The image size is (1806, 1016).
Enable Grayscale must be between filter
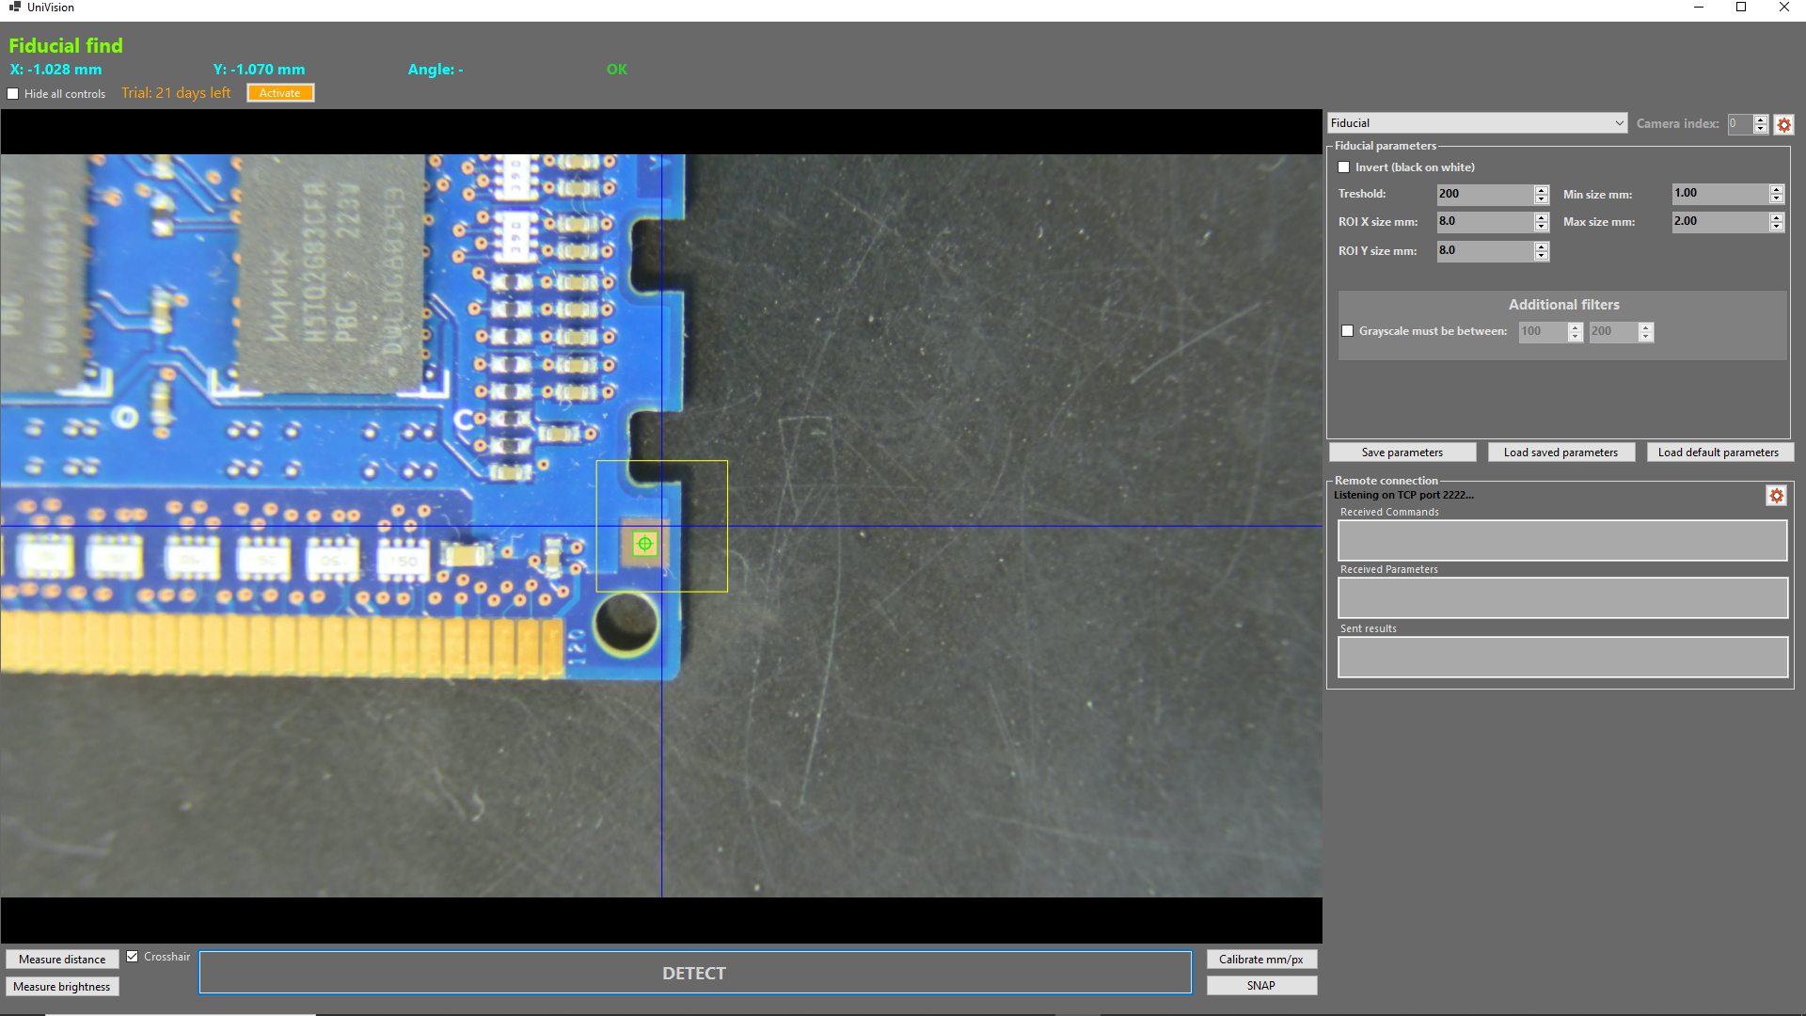pyautogui.click(x=1348, y=331)
